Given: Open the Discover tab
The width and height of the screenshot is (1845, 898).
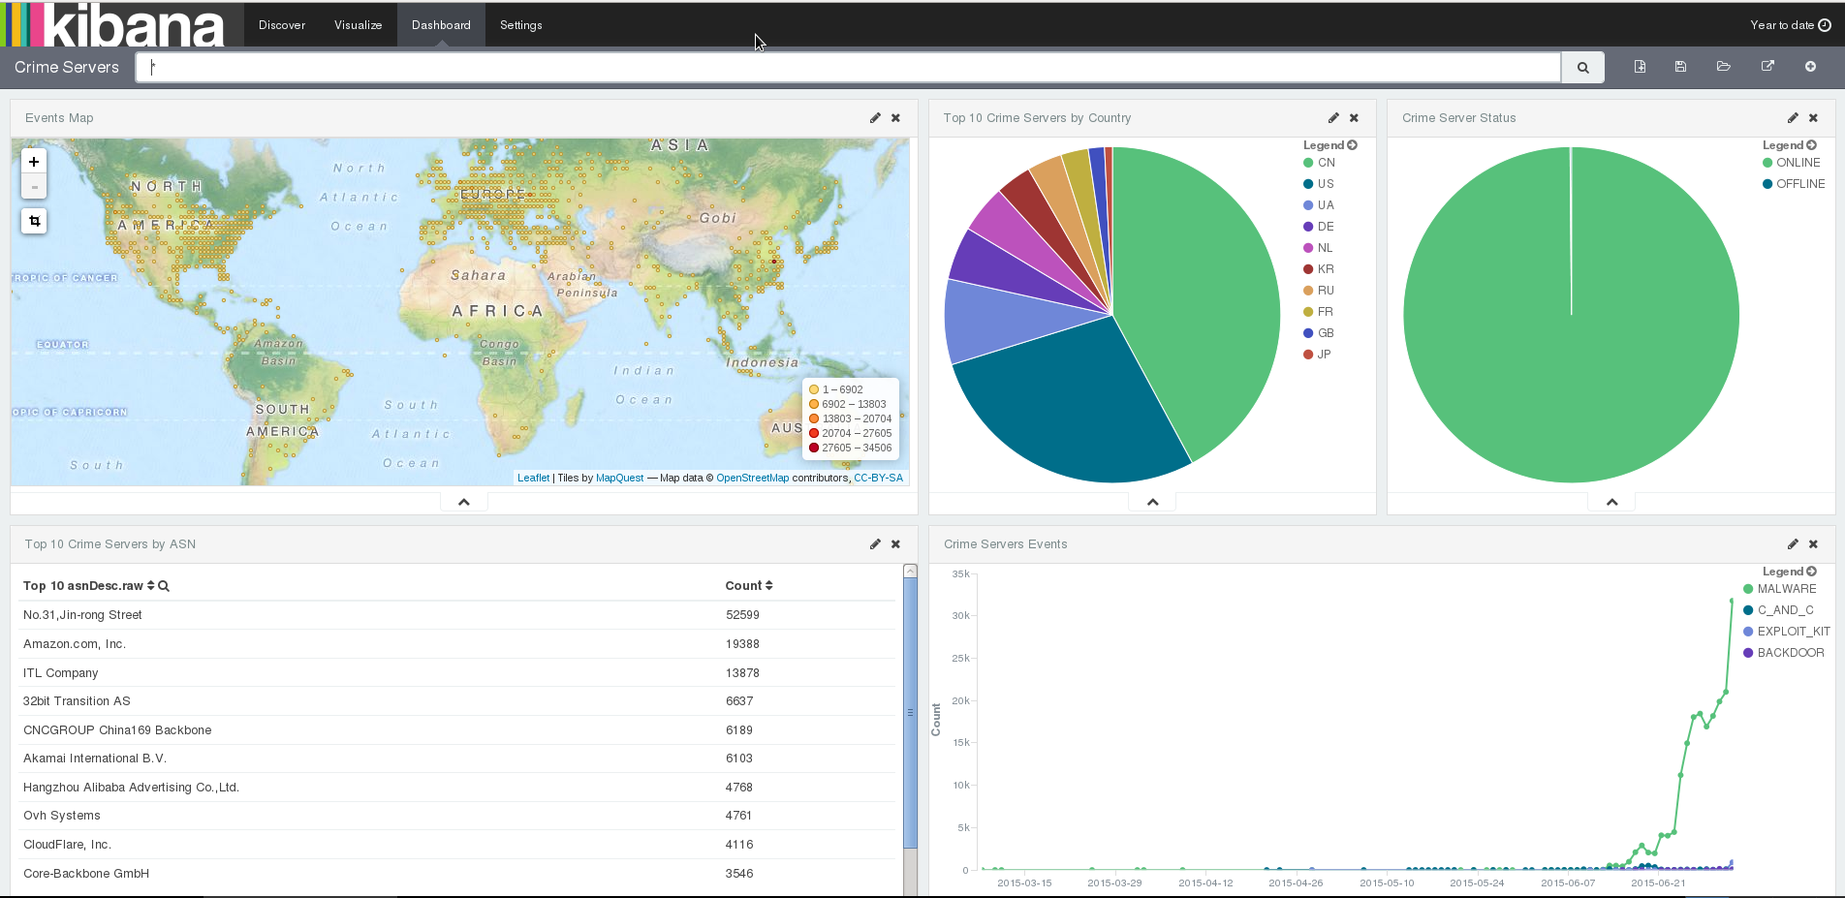Looking at the screenshot, I should click(x=282, y=25).
